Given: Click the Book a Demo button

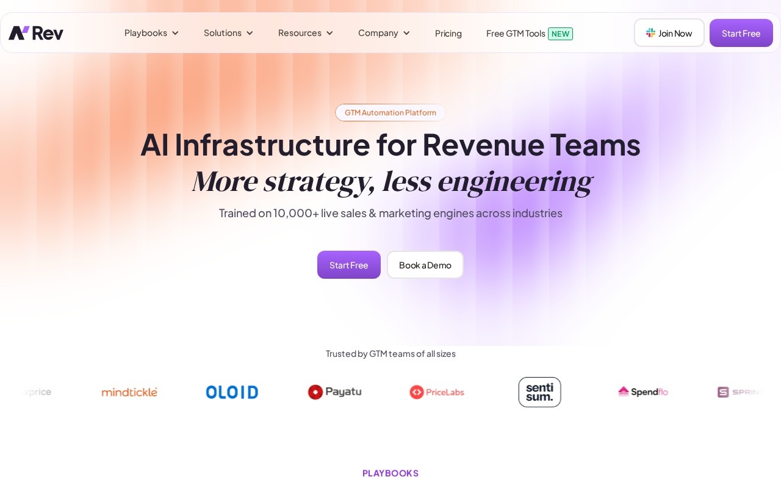Looking at the screenshot, I should coord(425,265).
